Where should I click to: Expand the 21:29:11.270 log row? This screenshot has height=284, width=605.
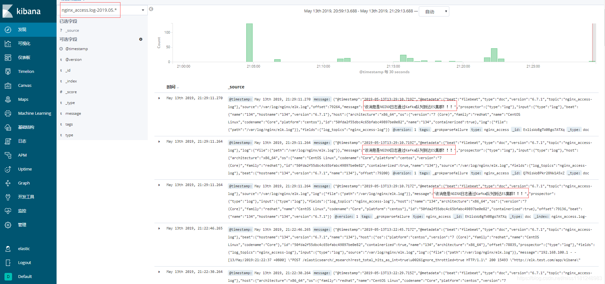(159, 98)
